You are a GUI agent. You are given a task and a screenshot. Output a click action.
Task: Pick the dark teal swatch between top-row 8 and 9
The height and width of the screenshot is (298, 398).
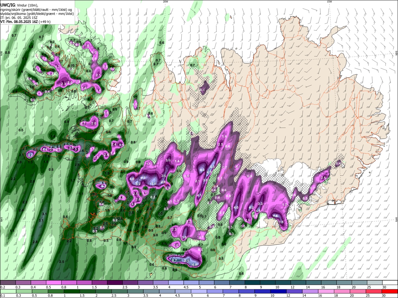point(252,283)
